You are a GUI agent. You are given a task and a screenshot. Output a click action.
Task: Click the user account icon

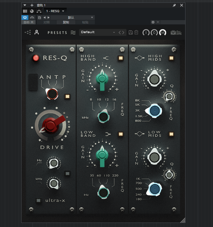tap(36, 33)
